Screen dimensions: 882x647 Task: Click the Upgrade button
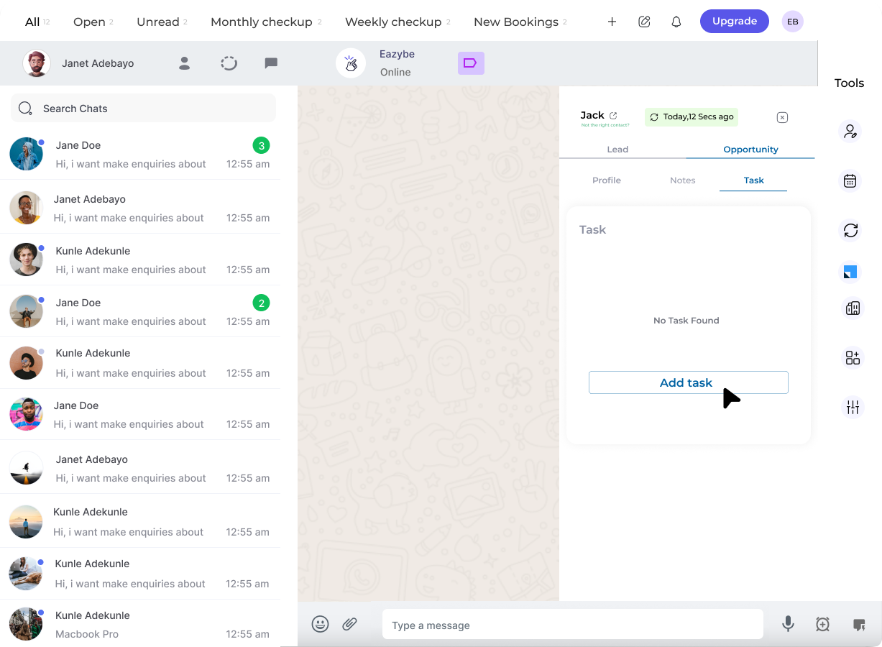click(734, 21)
